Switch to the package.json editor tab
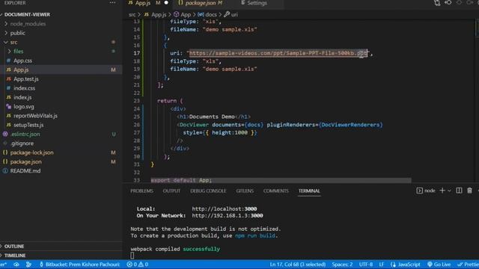The width and height of the screenshot is (479, 269). click(x=201, y=3)
